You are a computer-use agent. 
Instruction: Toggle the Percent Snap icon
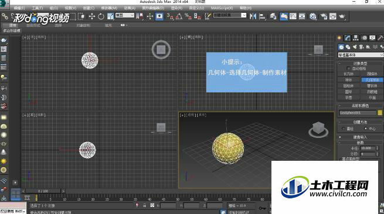pos(188,16)
